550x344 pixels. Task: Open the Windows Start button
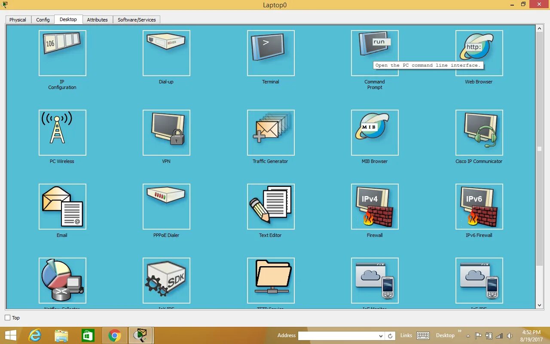10,335
